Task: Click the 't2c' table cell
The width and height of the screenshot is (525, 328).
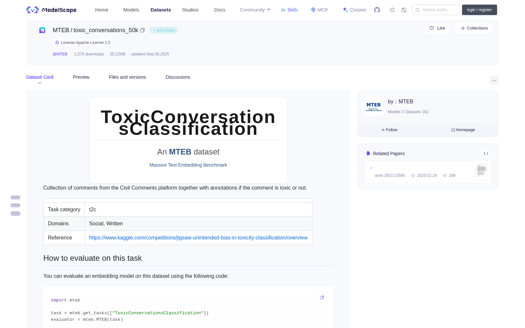Action: point(199,210)
